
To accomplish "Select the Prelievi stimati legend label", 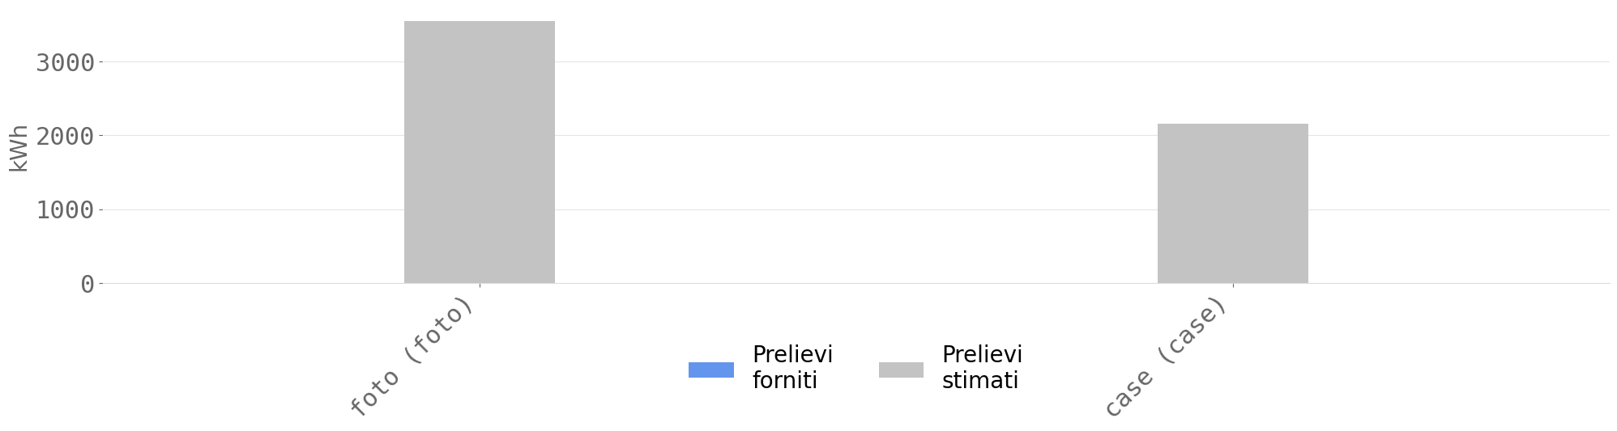I will 982,368.
